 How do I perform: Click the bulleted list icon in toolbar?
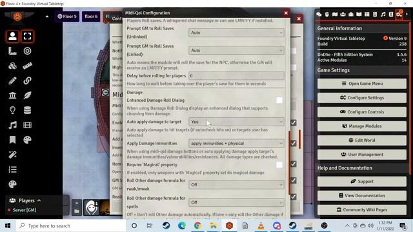pyautogui.click(x=12, y=169)
